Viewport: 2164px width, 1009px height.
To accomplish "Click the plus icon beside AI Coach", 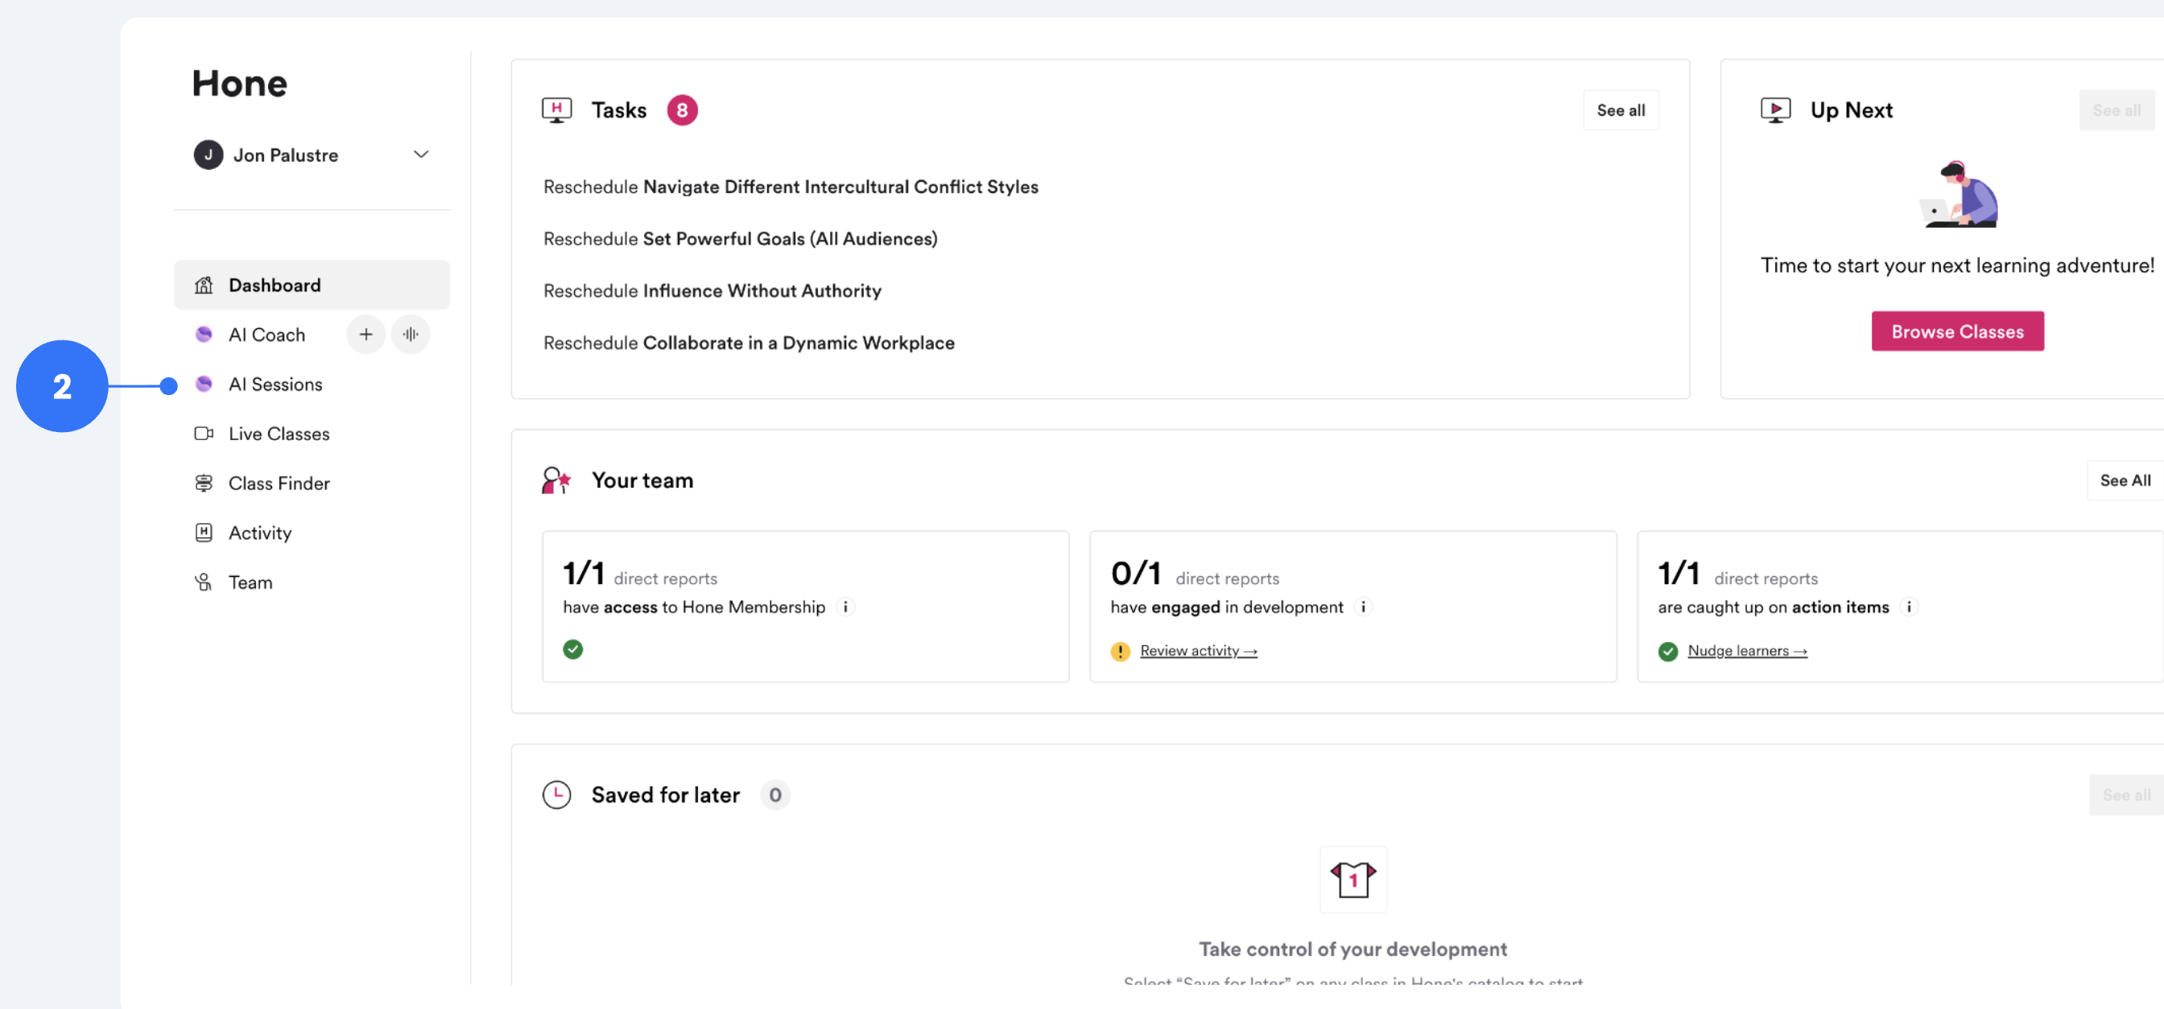I will (x=365, y=334).
